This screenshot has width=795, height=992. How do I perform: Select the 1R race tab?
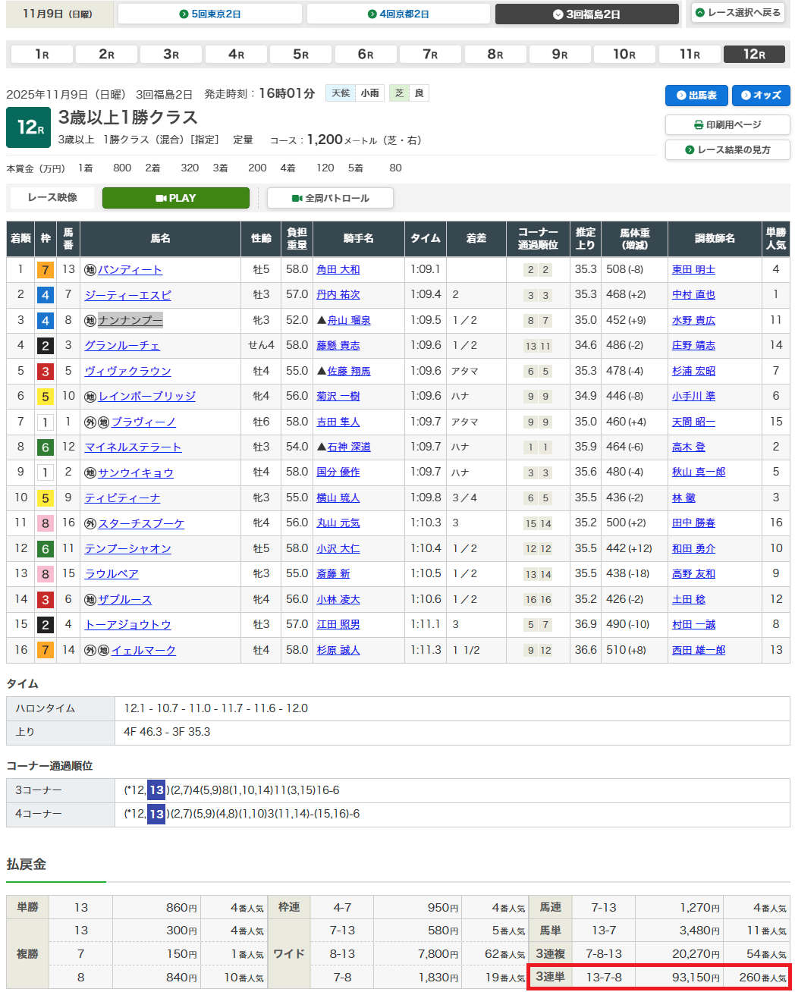tap(42, 54)
